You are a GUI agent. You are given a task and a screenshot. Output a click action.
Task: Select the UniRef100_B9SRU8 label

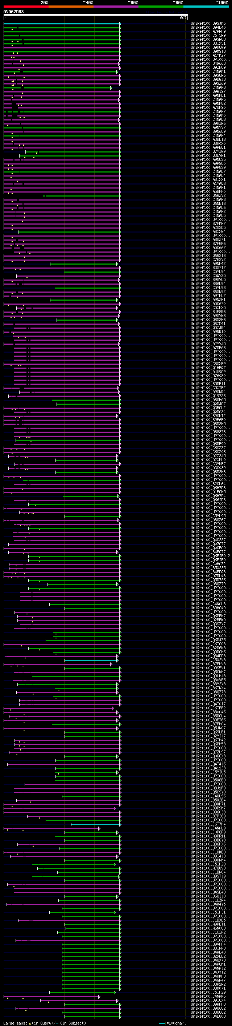click(x=208, y=39)
